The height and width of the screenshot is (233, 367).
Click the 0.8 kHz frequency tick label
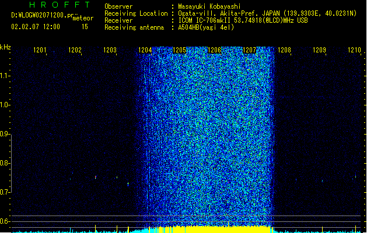[x=5, y=163]
